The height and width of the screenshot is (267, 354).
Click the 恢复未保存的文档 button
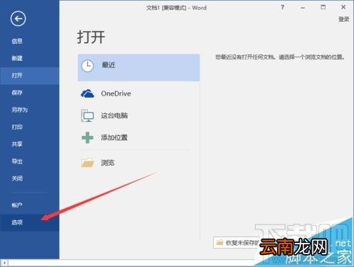(x=236, y=242)
